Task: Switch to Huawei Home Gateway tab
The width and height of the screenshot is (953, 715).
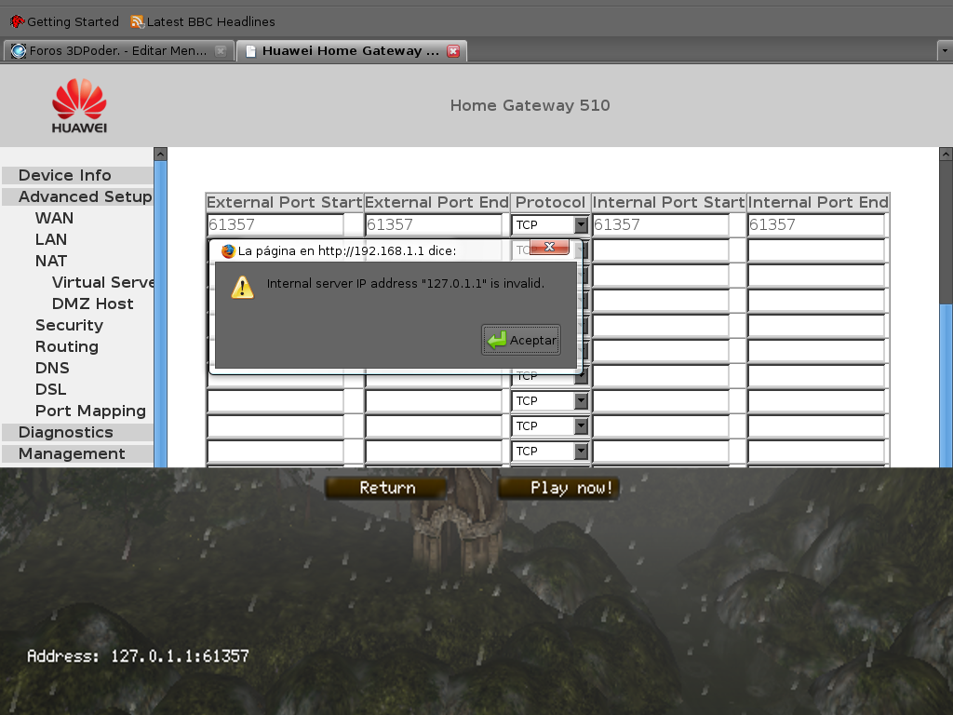Action: (351, 51)
